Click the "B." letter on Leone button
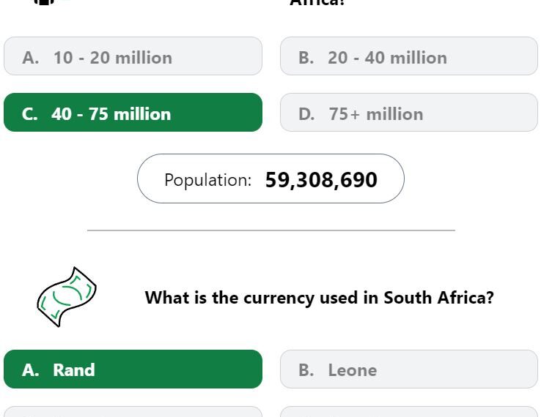 (306, 370)
